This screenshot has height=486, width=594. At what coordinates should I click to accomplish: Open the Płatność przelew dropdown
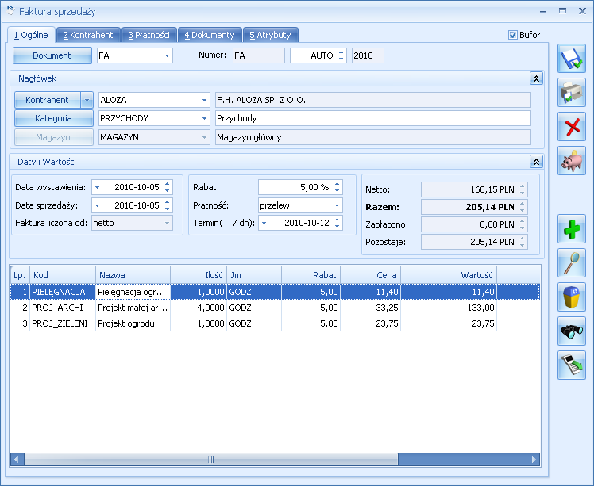(x=337, y=205)
